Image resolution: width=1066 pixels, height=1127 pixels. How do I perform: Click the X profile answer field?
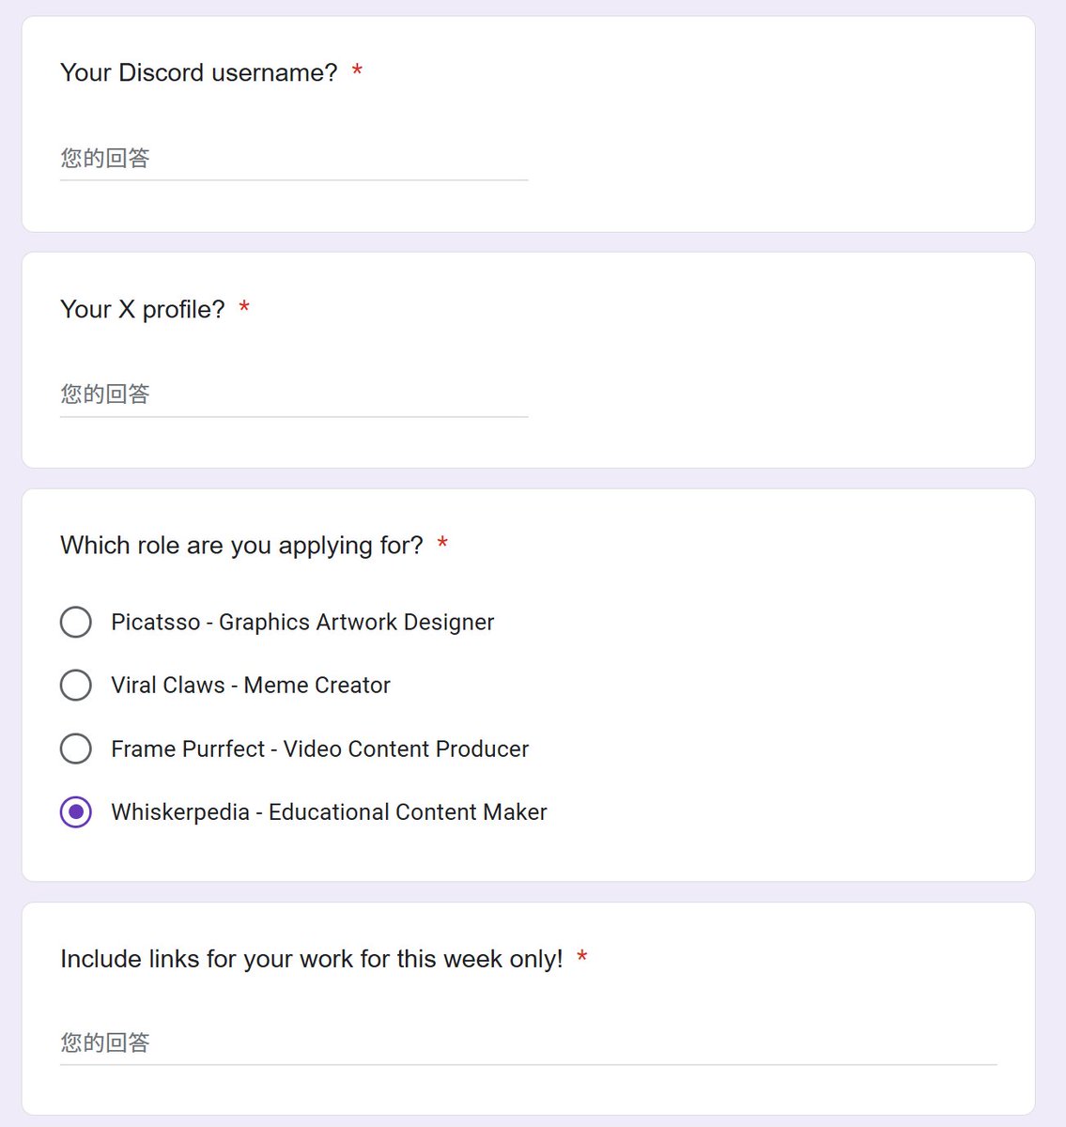[293, 394]
